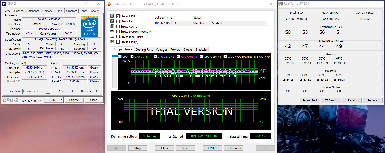Switch to Powers tab in AIDA64
385x153 pixels.
click(175, 50)
